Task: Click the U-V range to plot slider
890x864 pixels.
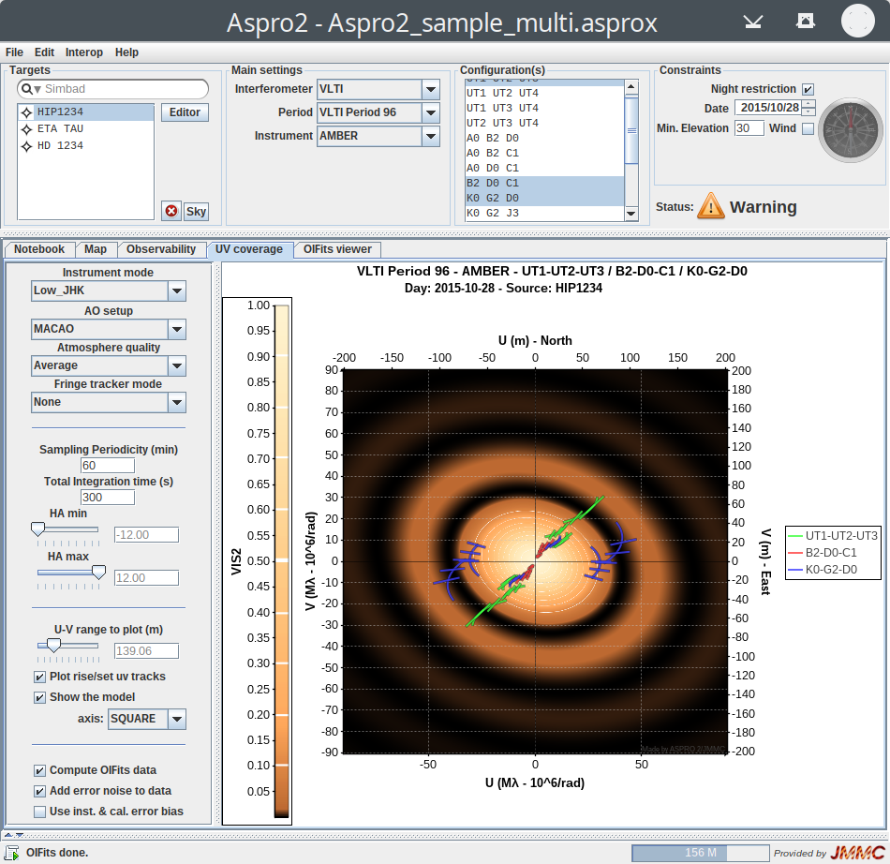Action: pyautogui.click(x=53, y=646)
